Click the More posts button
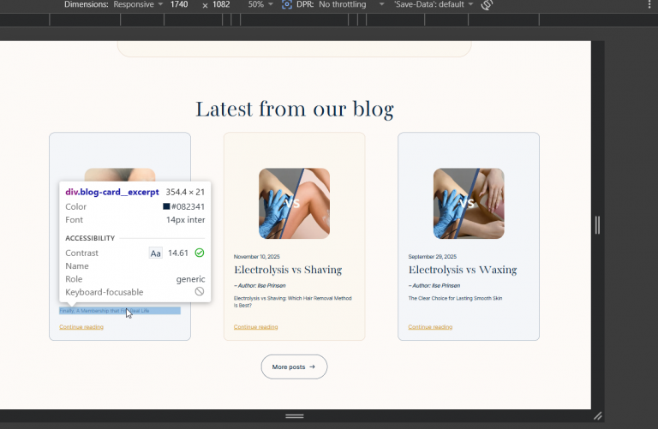Screen dimensions: 658x429 294,367
